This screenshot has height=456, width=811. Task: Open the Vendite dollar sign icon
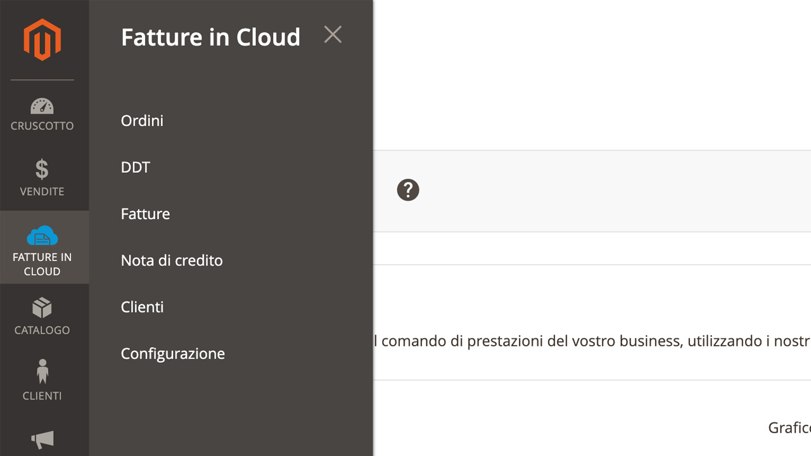pyautogui.click(x=42, y=170)
